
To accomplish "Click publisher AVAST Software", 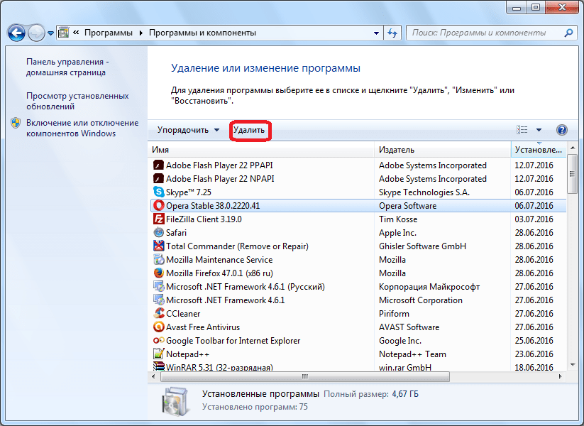I will (409, 327).
